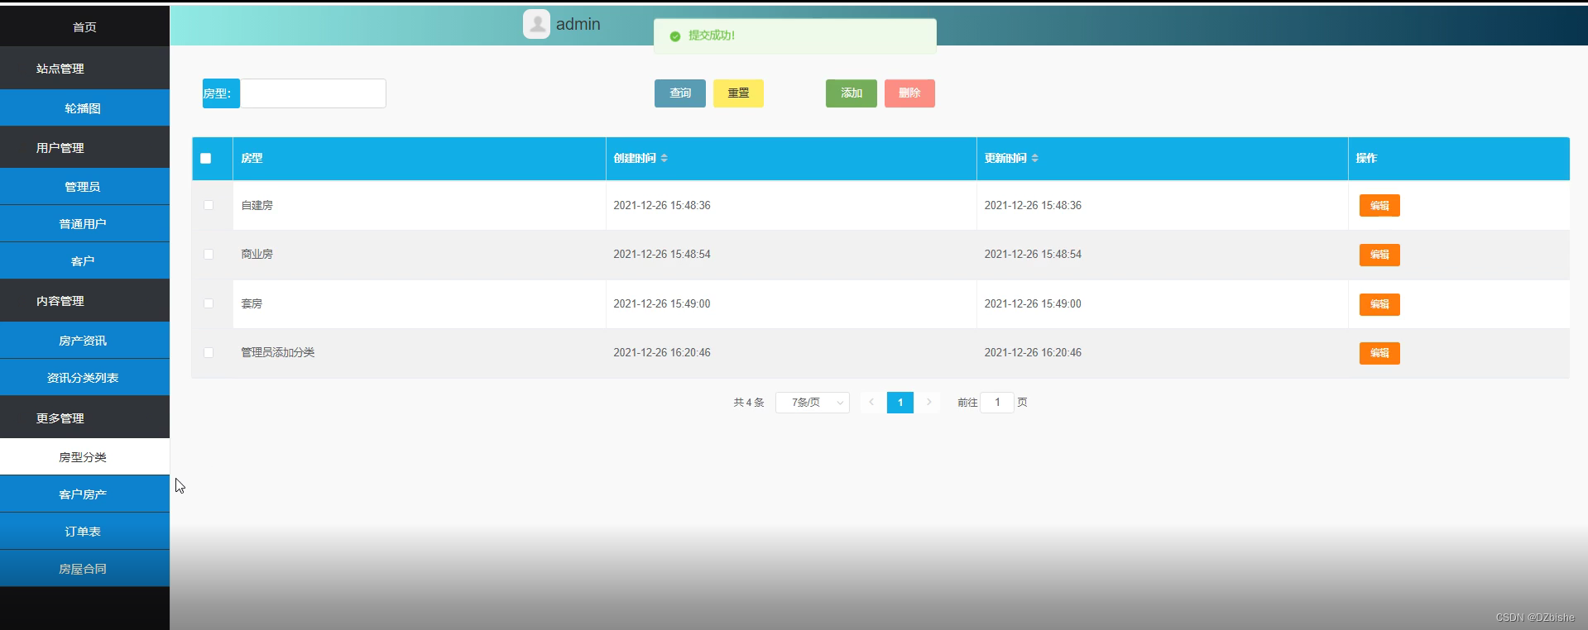Check the box for the 套房 row
This screenshot has height=630, width=1588.
tap(209, 303)
